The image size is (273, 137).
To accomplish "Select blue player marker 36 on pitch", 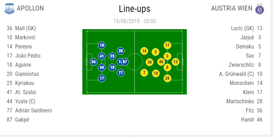I will (94, 62).
